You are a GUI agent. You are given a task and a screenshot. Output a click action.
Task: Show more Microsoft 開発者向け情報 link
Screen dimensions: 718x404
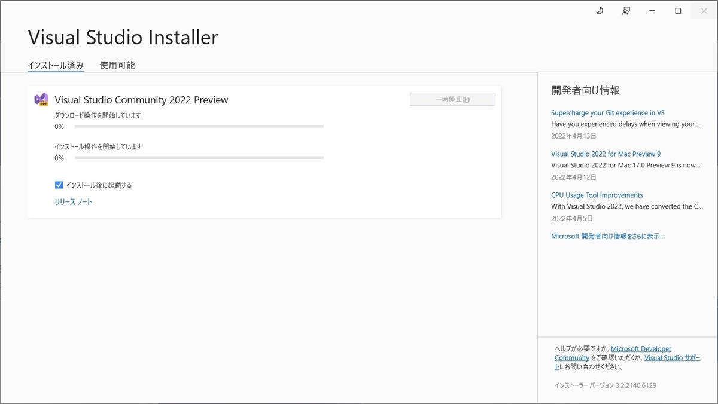(608, 236)
